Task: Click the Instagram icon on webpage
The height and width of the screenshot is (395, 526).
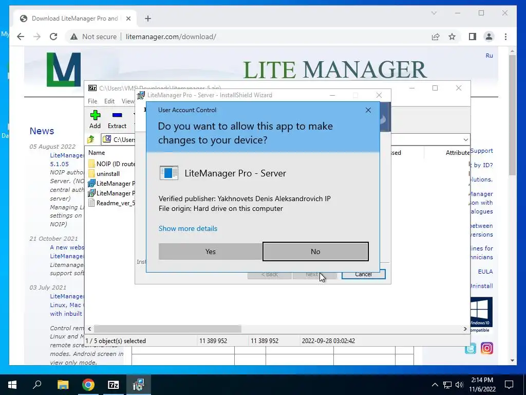Action: 487,348
